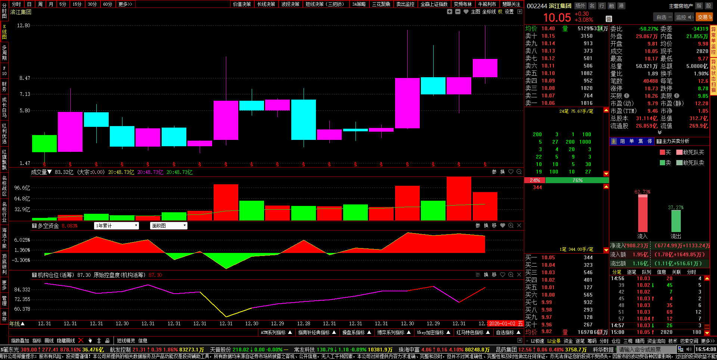The width and height of the screenshot is (717, 360).
Task: Click 主营房地产 sector link
Action: [681, 6]
